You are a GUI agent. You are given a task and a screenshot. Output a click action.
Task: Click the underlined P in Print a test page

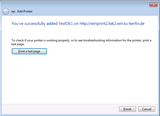coord(19,51)
